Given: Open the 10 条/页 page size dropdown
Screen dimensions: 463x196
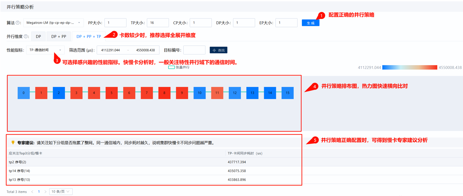Looking at the screenshot, I should click(x=61, y=191).
